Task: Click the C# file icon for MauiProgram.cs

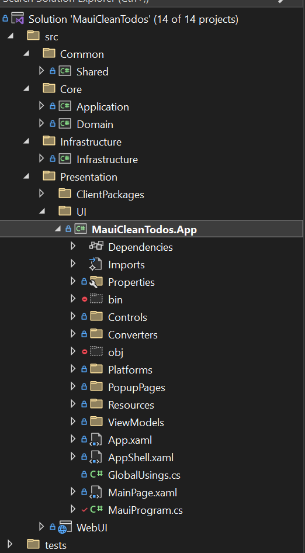Action: pos(96,510)
